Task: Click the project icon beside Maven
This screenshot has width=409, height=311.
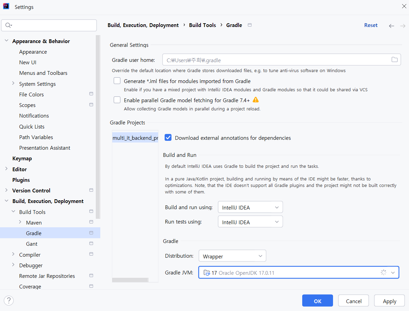Action: tap(91, 222)
